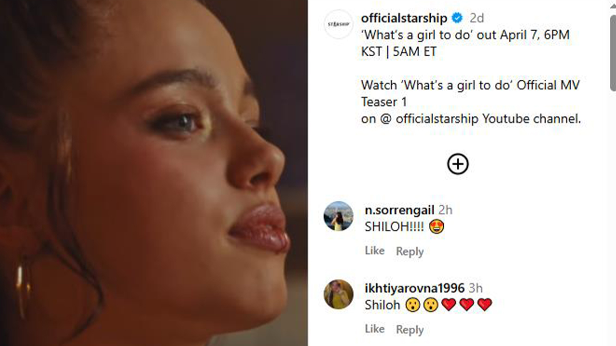Click the SHILOH!!!! comment text
This screenshot has width=616, height=346.
pos(394,227)
